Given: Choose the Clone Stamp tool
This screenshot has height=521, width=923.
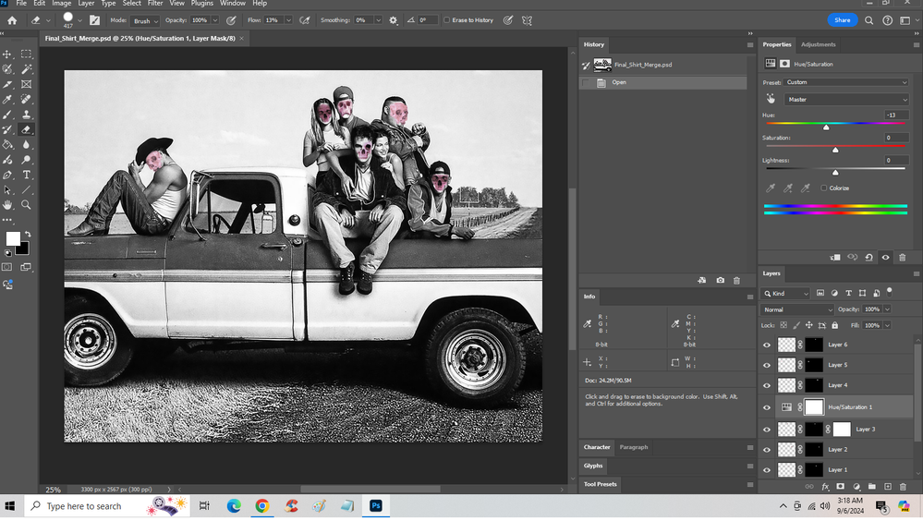Looking at the screenshot, I should (x=26, y=115).
